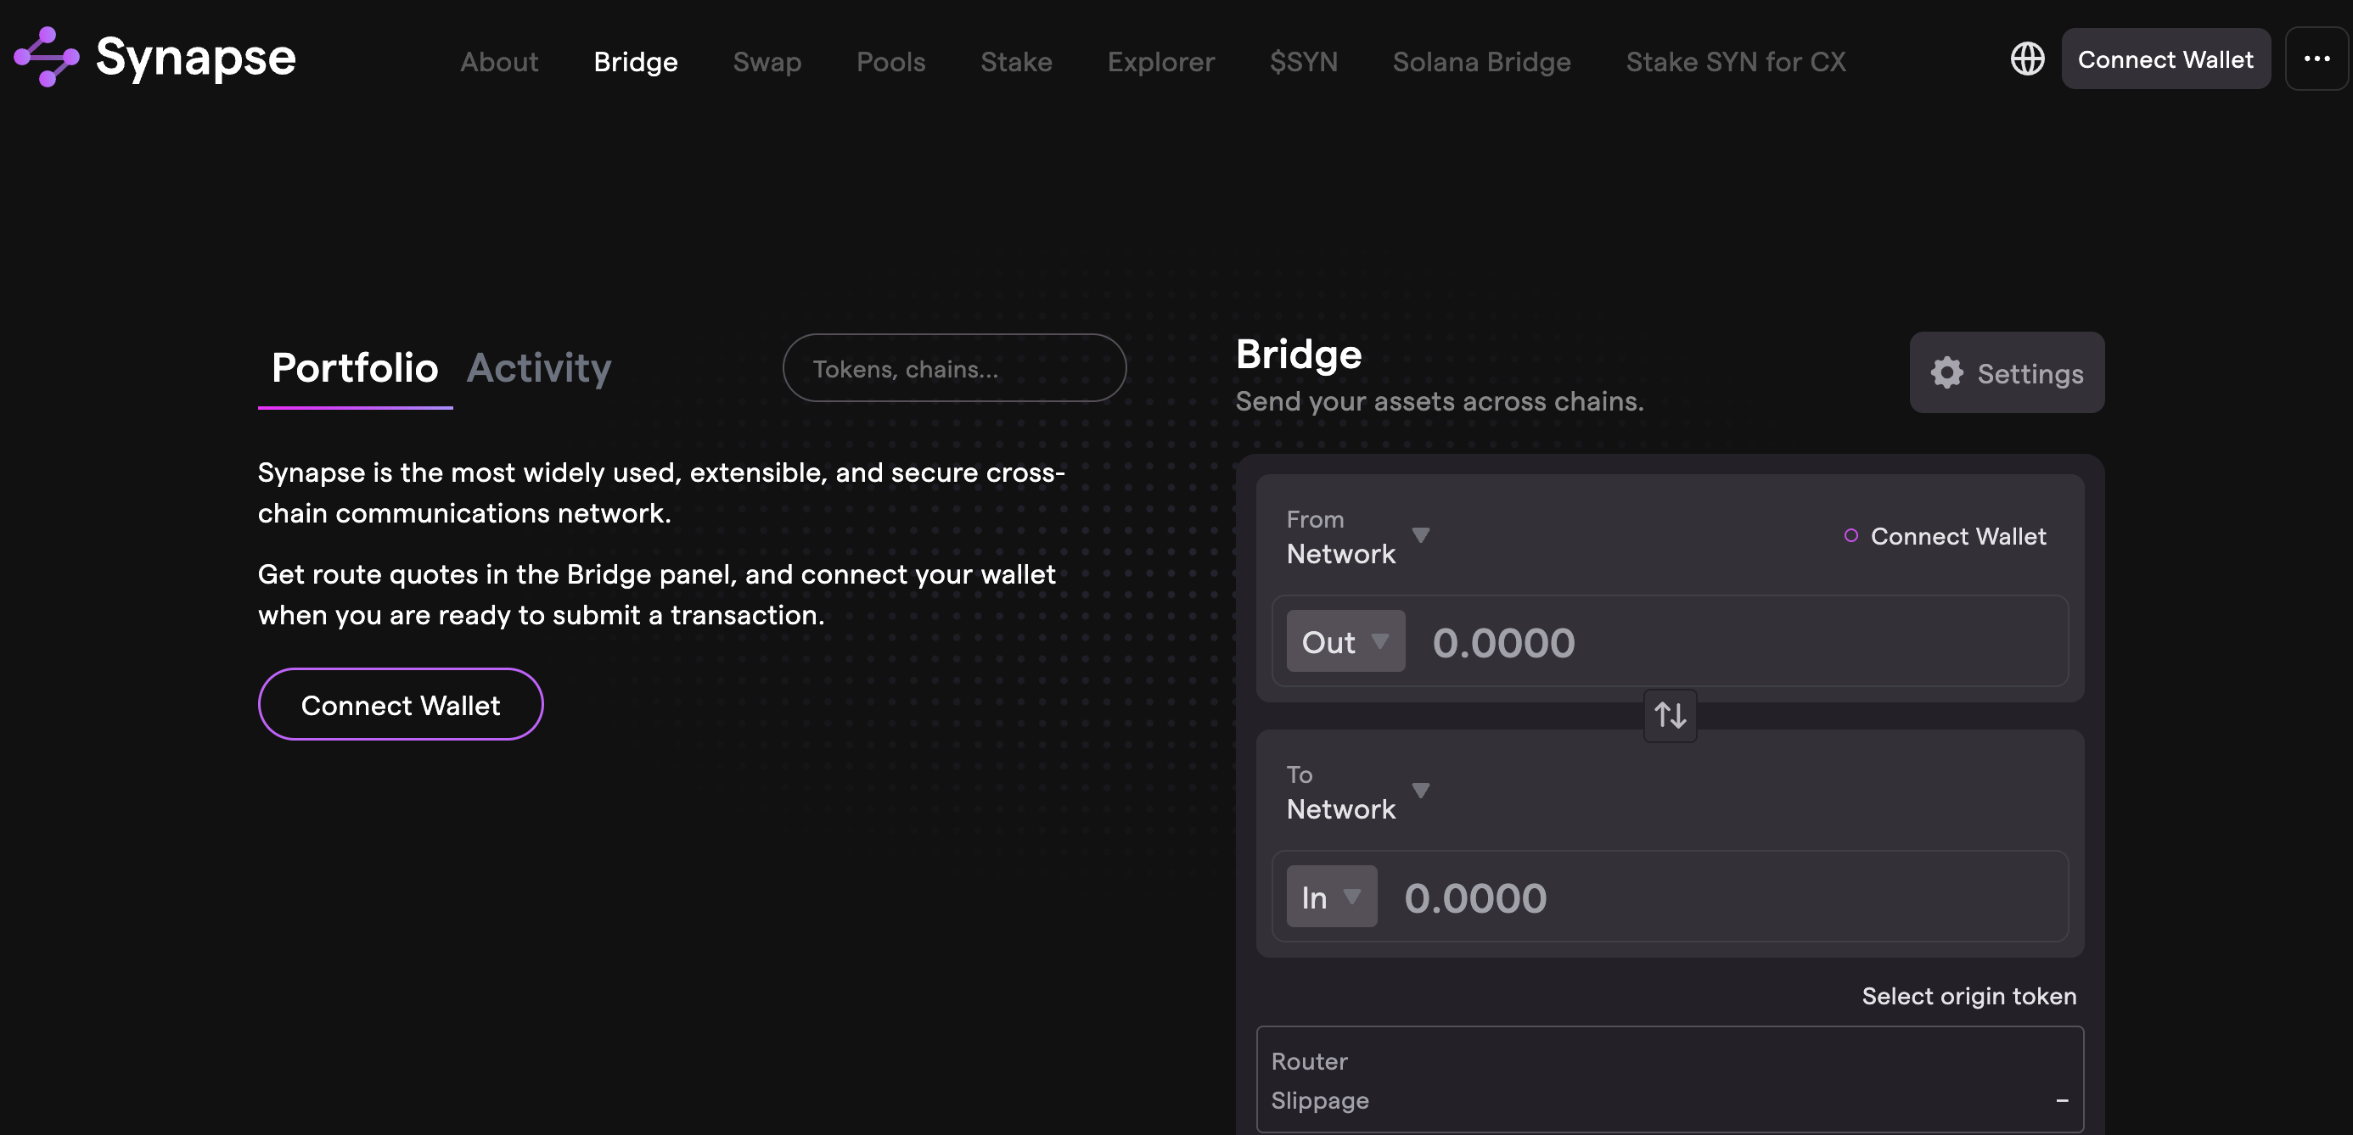Click the small circle beside Connect Wallet
This screenshot has width=2353, height=1135.
[1850, 536]
